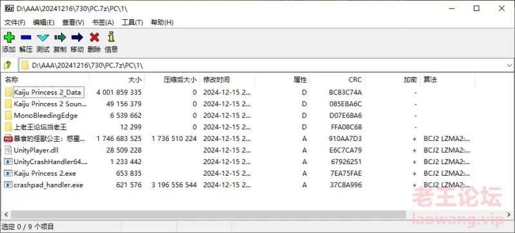Screen dimensions: 515x233
Task: Click the horizontal scrollbar left arrow
Action: pos(6,214)
